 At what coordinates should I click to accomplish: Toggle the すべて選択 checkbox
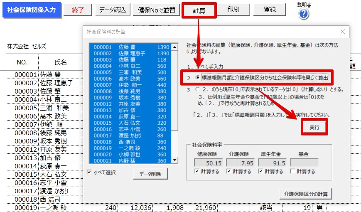(90, 173)
